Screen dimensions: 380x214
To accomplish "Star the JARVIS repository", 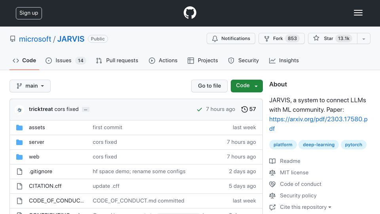I will [332, 38].
